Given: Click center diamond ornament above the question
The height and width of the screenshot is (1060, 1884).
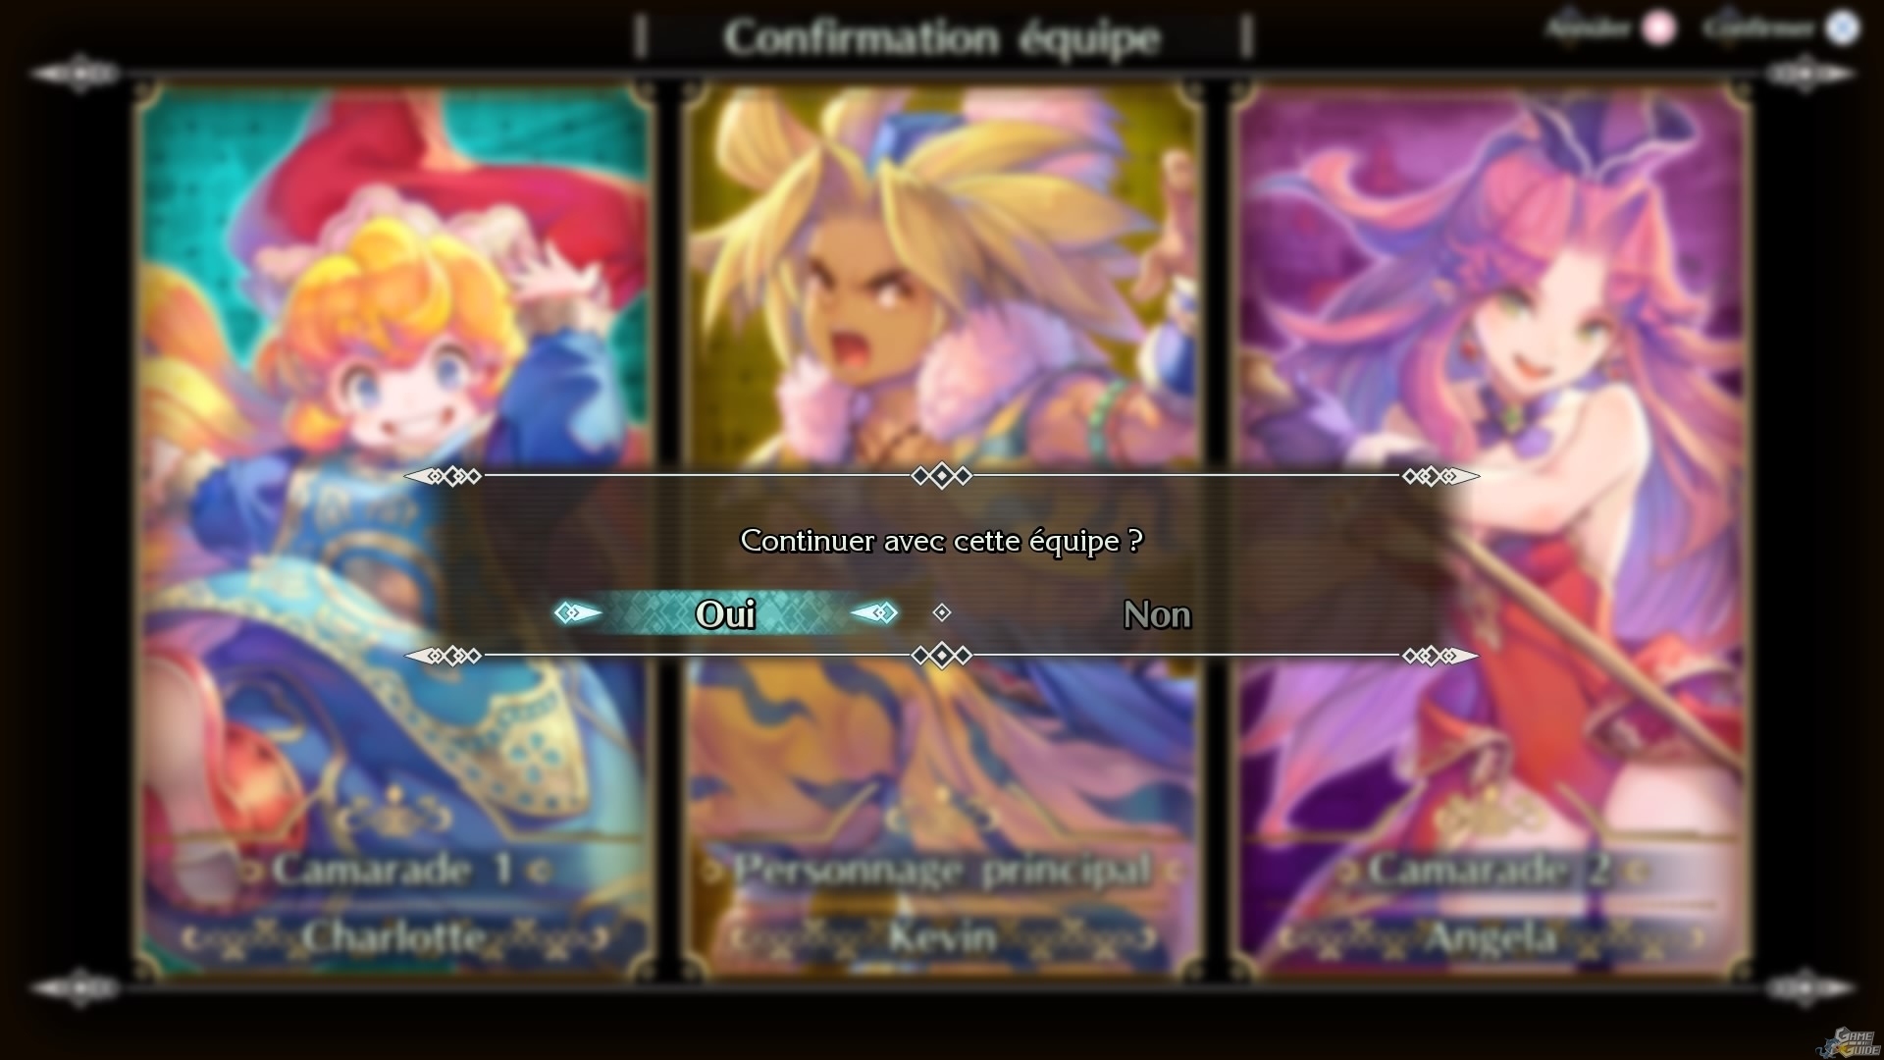Looking at the screenshot, I should pyautogui.click(x=942, y=476).
